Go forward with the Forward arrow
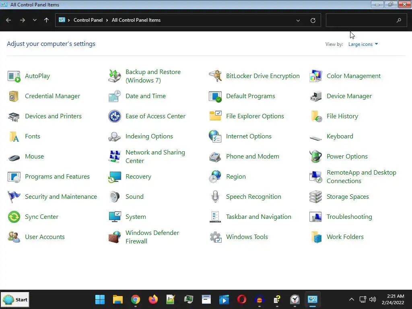Viewport: 412px width, 309px height. 23,20
